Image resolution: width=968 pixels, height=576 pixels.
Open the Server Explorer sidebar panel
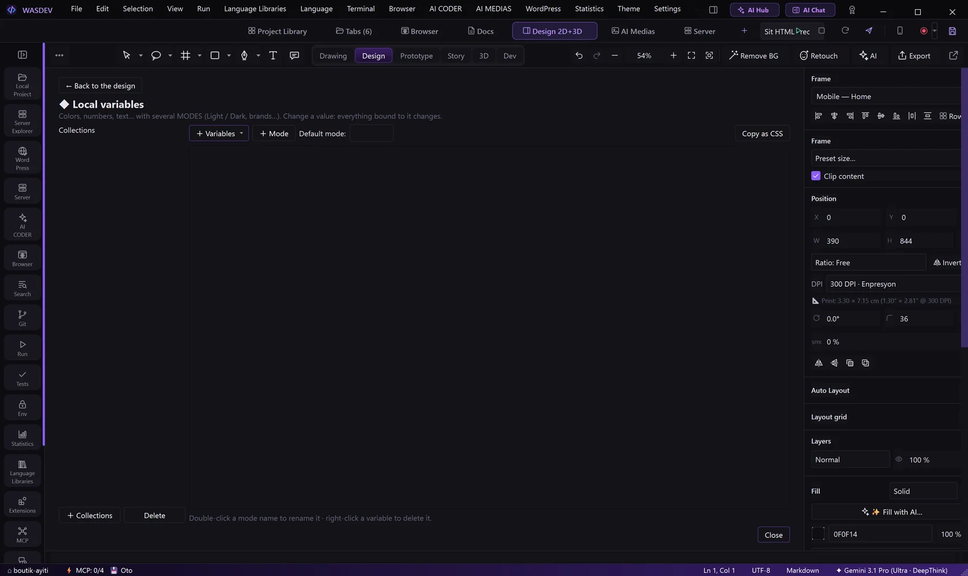pos(22,121)
